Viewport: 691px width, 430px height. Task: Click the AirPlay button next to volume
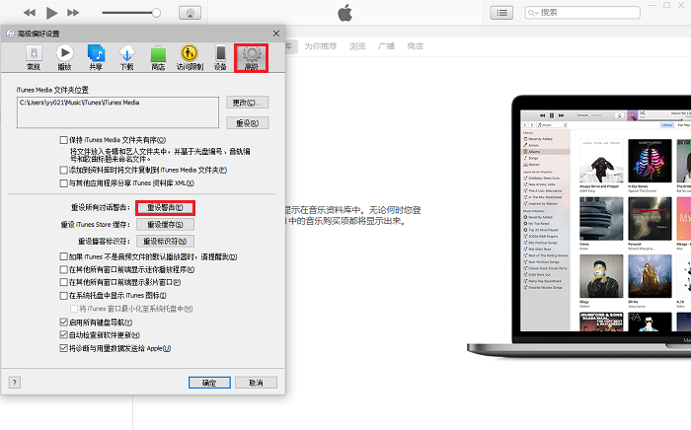[x=190, y=13]
